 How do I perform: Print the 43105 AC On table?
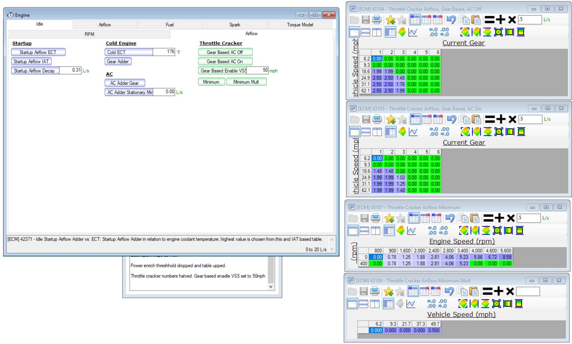pyautogui.click(x=377, y=119)
